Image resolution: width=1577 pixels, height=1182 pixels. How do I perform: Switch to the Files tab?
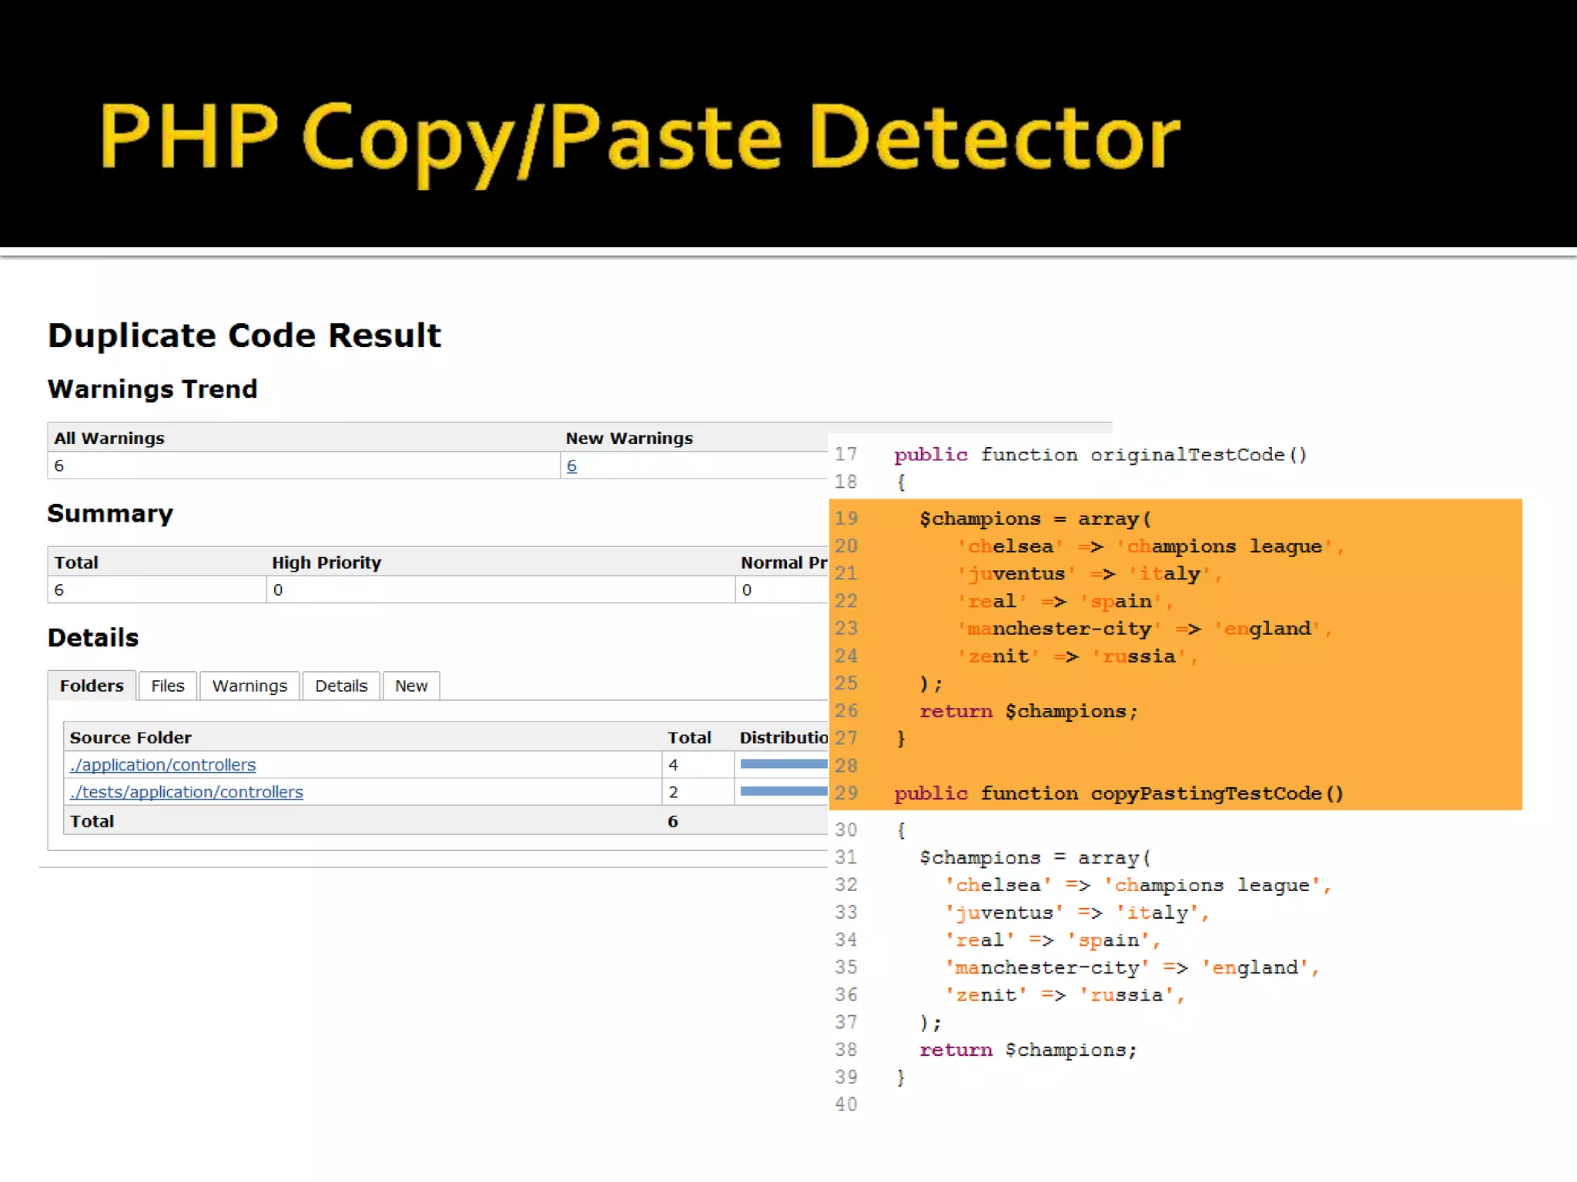(x=168, y=686)
